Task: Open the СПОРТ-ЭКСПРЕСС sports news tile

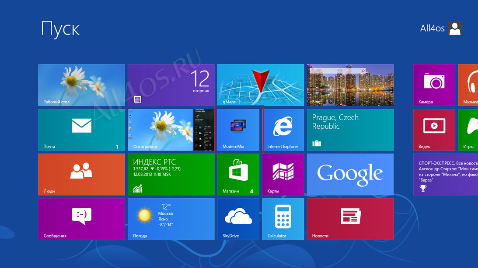Action: pos(446,174)
